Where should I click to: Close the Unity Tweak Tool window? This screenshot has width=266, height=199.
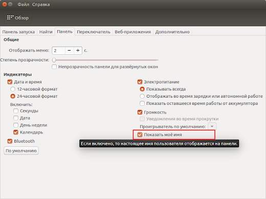5,4
